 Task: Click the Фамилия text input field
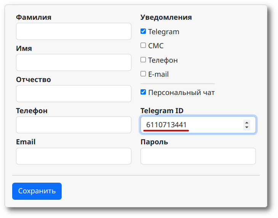pos(73,31)
